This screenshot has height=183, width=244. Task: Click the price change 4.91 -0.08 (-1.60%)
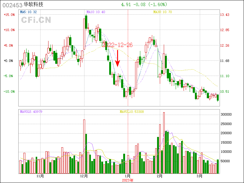pos(144,5)
